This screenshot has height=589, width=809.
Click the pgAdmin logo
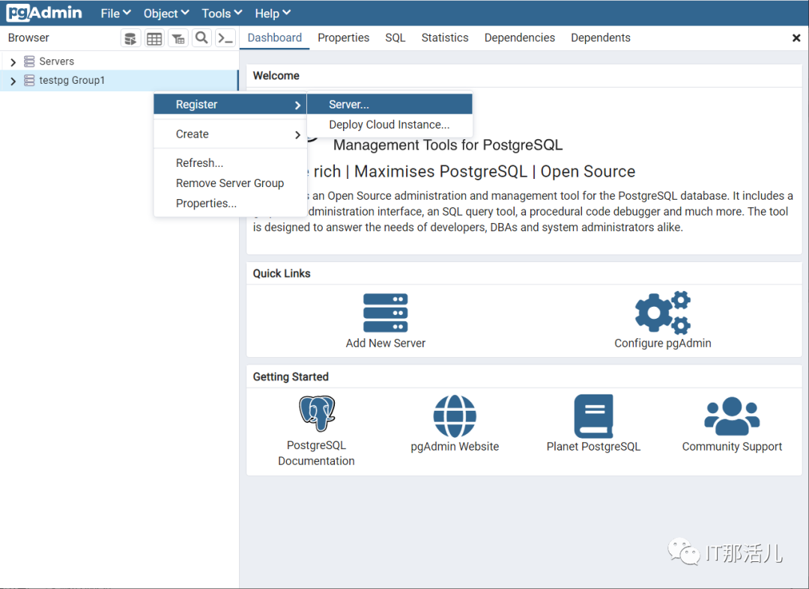pos(44,13)
